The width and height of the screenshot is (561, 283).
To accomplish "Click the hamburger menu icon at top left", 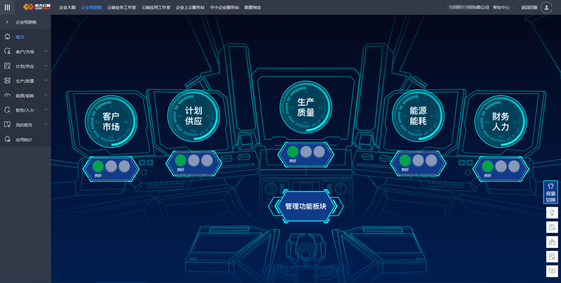I will pos(7,7).
